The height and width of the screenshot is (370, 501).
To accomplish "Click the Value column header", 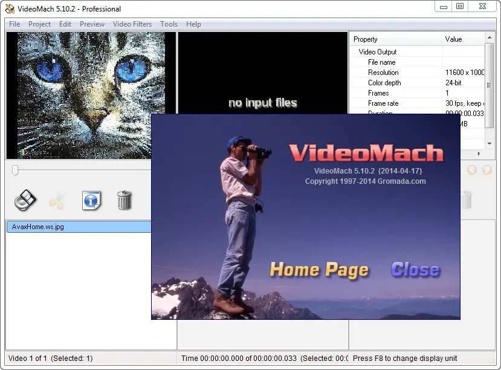I will click(x=463, y=39).
